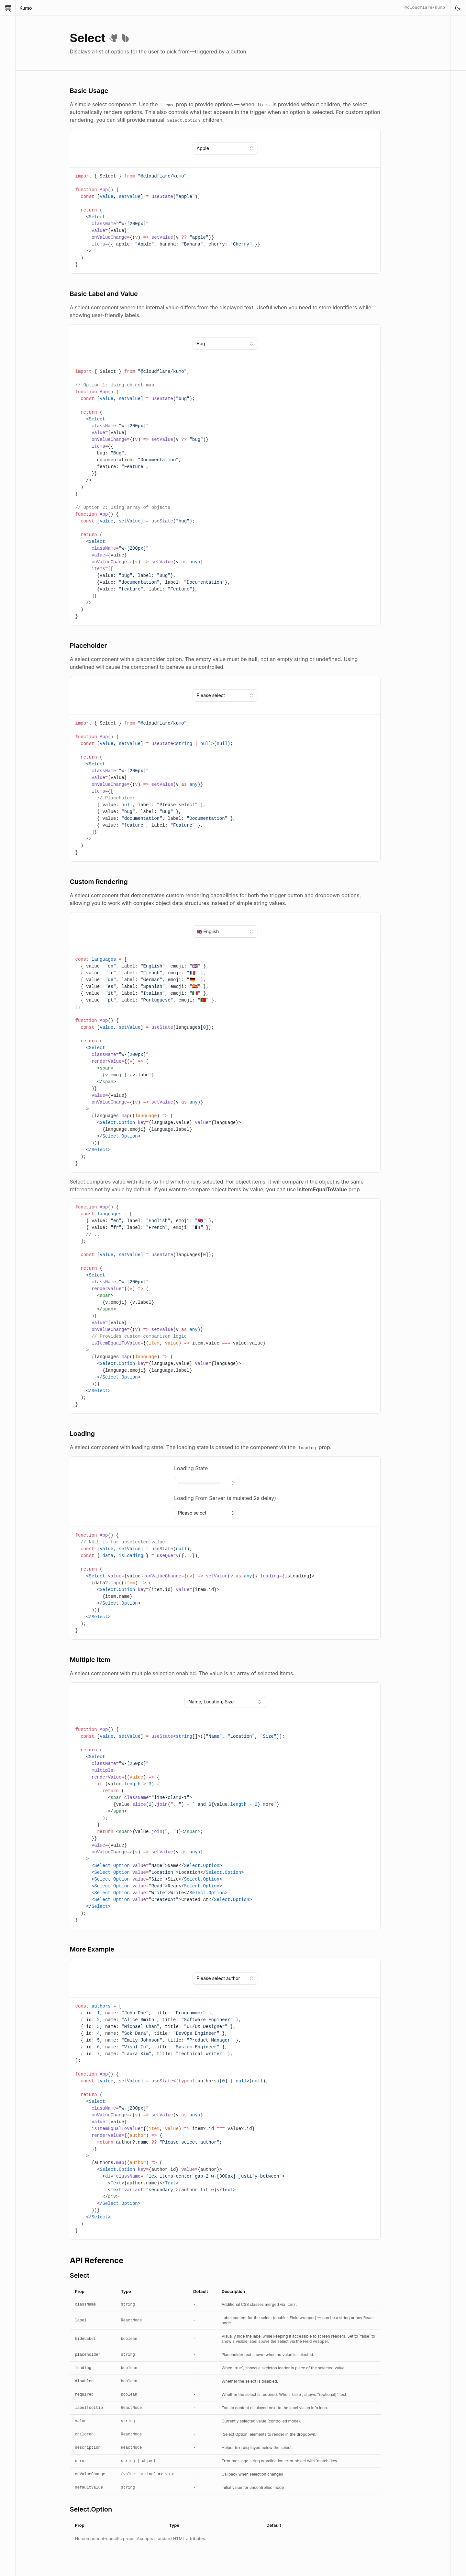Open the Please select author dropdown
Screen dimensions: 466x2576
coord(225,1978)
